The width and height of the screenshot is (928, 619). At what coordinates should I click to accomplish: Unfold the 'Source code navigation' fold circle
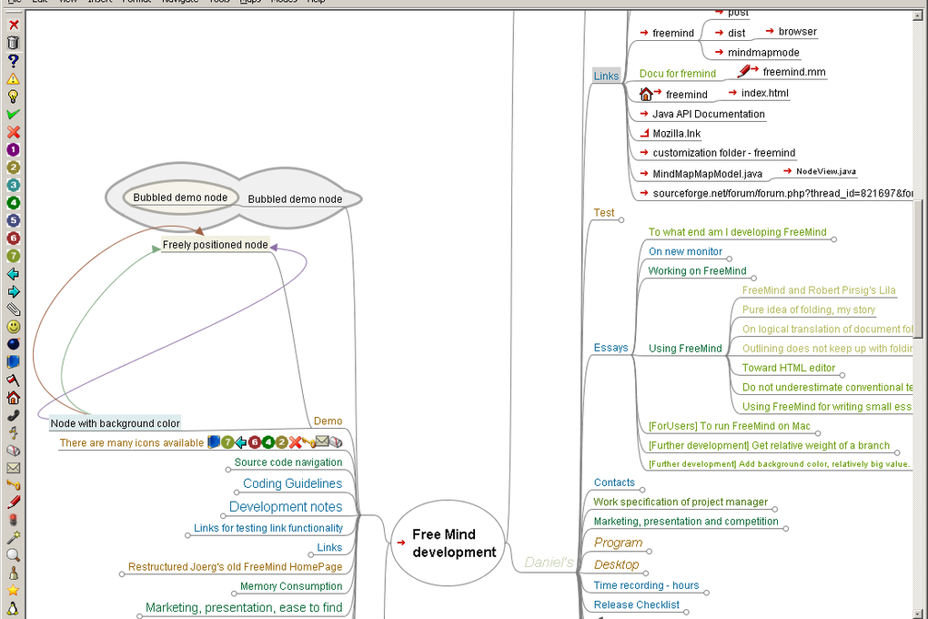pyautogui.click(x=228, y=470)
